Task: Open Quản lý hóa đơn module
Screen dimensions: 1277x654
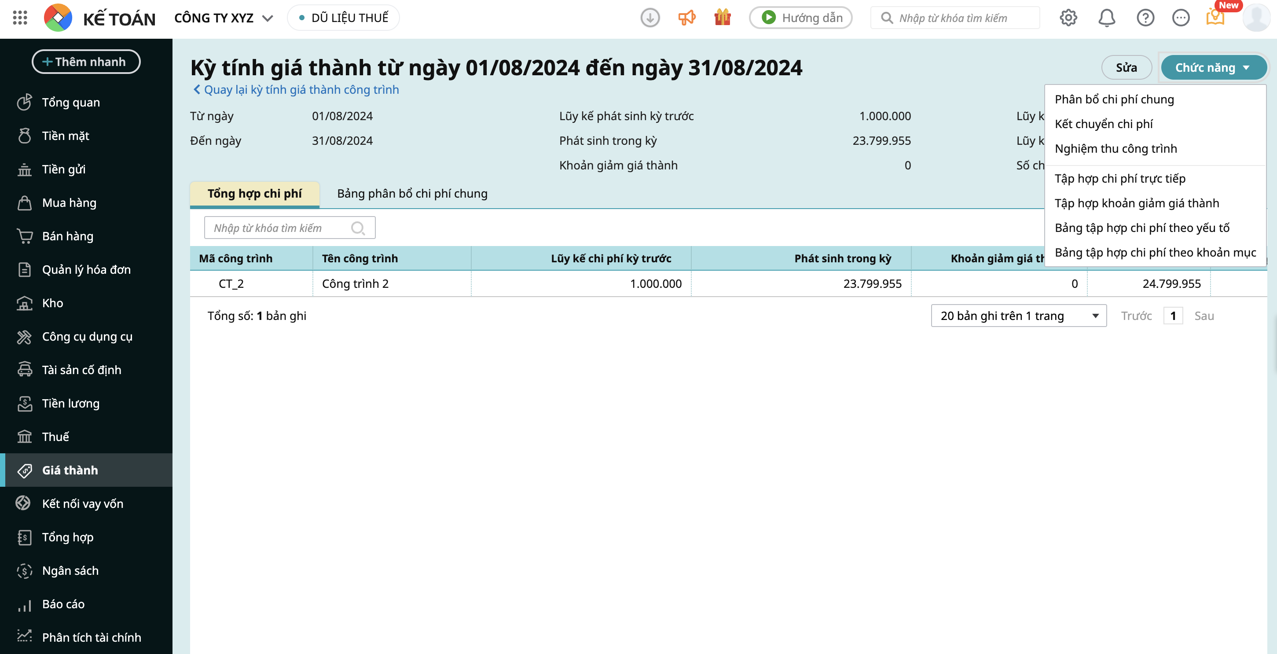Action: [x=86, y=270]
